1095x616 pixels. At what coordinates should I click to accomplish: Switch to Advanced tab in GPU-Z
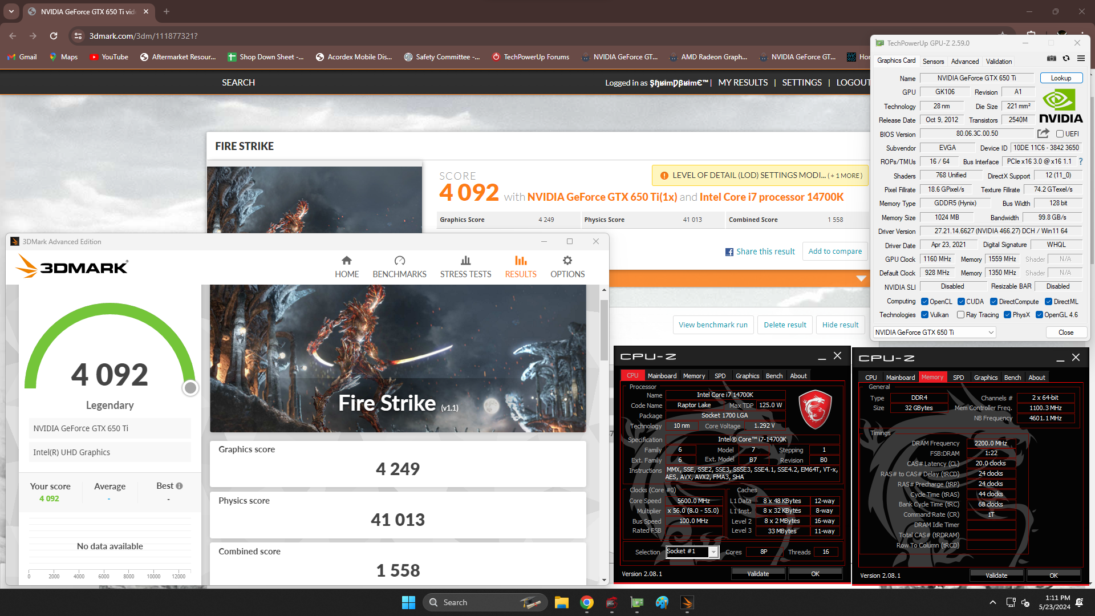click(965, 61)
